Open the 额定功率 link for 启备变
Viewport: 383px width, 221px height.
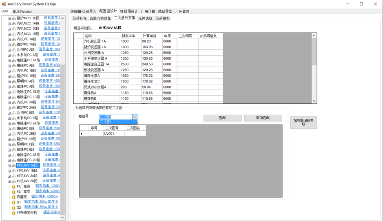[x=45, y=196]
